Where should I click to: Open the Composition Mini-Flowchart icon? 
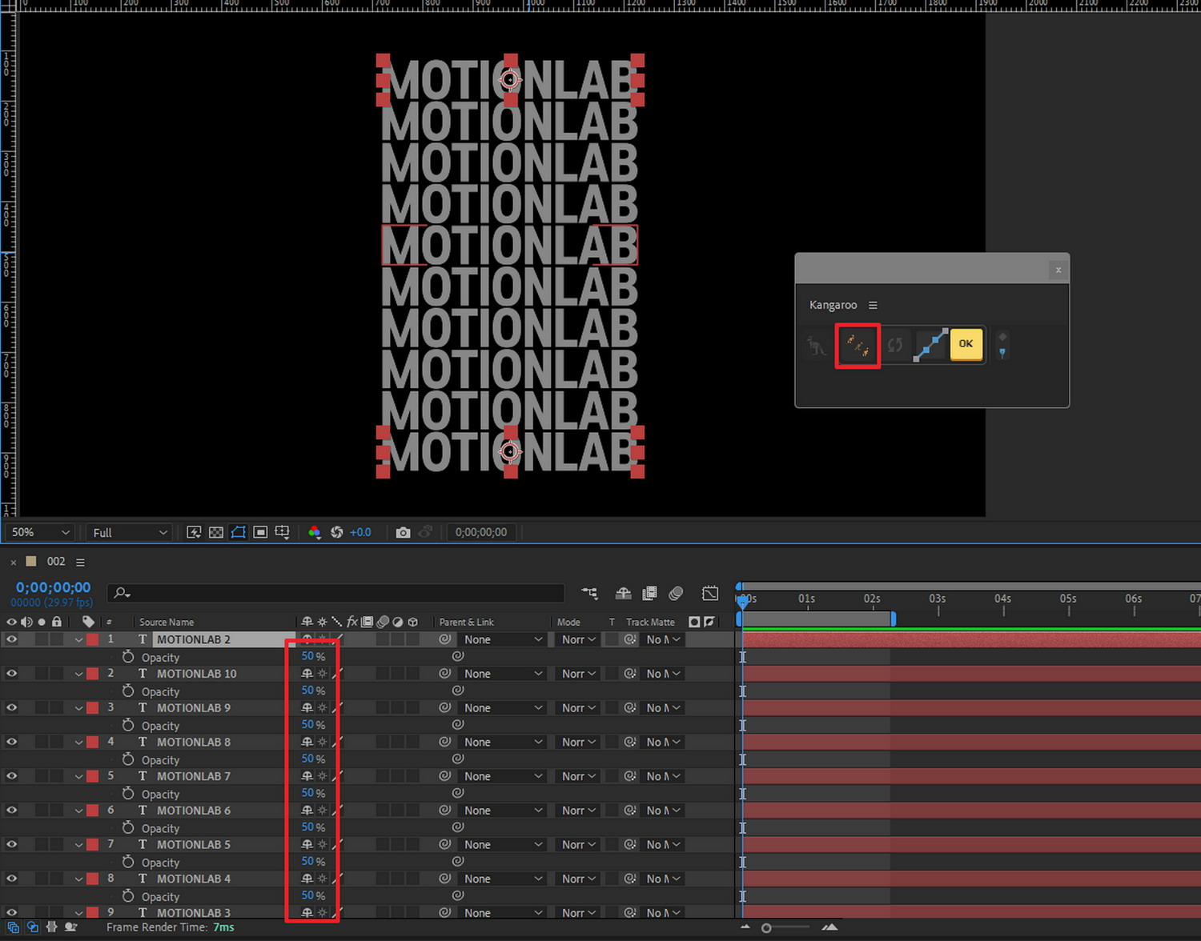point(590,593)
